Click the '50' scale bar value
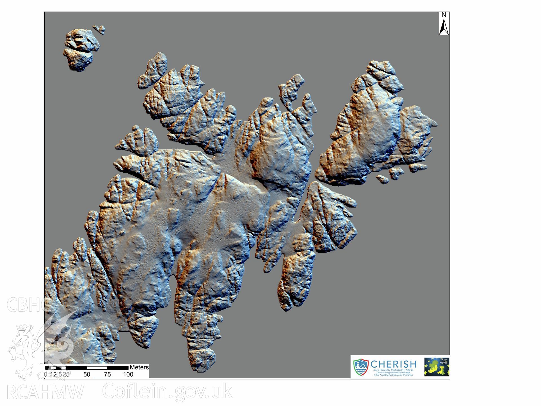Viewport: 541px width, 406px height. (x=87, y=374)
